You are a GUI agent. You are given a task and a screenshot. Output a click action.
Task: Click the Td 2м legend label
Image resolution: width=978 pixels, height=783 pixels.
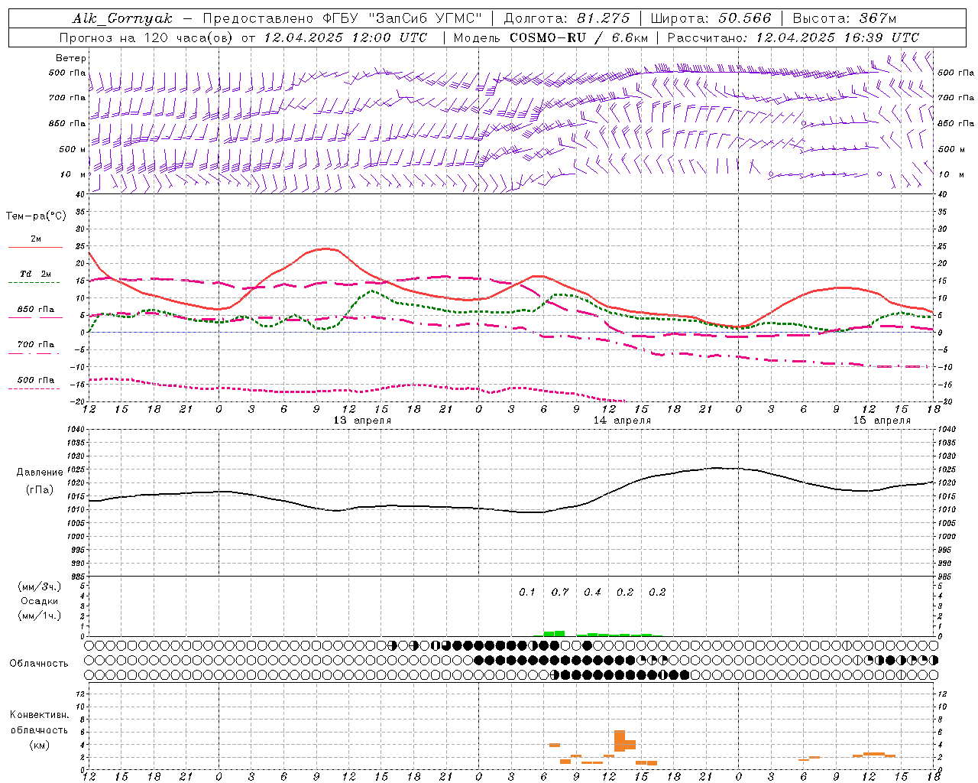36,274
